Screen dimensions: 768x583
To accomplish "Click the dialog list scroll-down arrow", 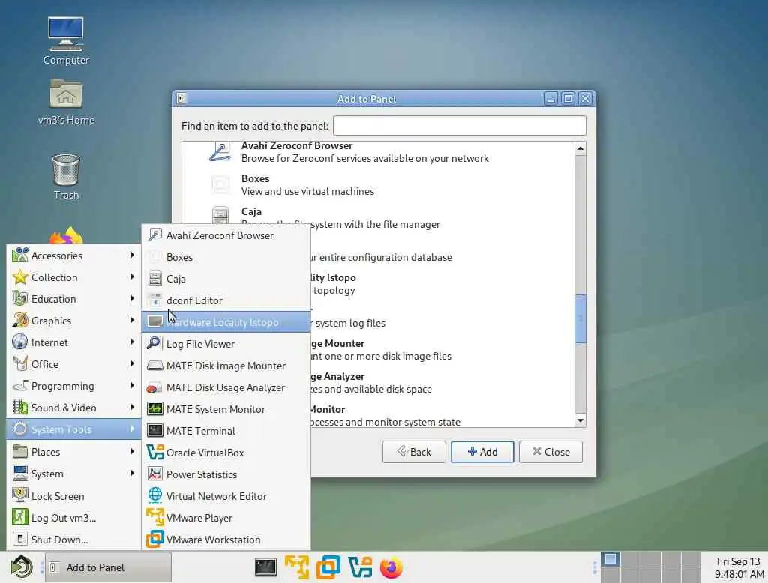I will [x=580, y=420].
